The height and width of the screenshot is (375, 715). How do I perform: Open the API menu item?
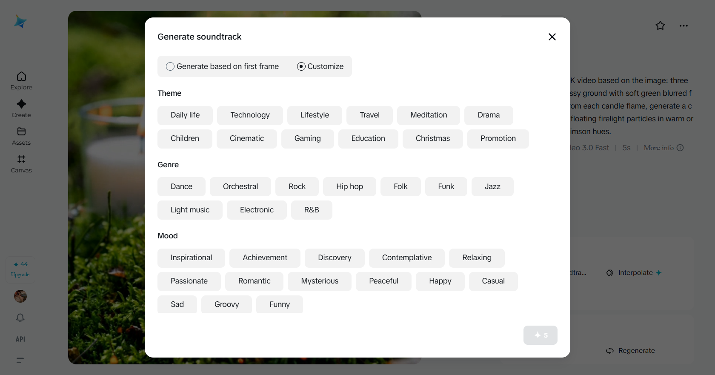pos(20,339)
